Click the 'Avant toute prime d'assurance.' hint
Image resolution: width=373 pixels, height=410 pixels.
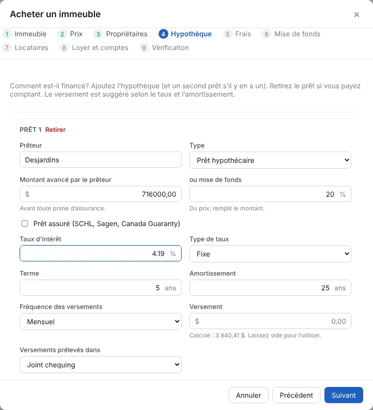click(62, 208)
